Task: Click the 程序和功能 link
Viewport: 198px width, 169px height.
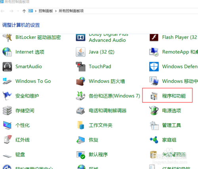Action: [x=174, y=96]
